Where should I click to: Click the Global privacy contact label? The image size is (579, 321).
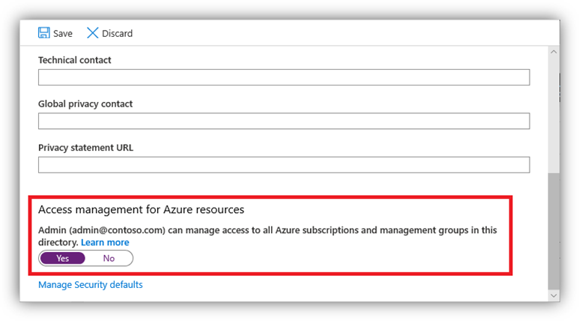click(85, 104)
